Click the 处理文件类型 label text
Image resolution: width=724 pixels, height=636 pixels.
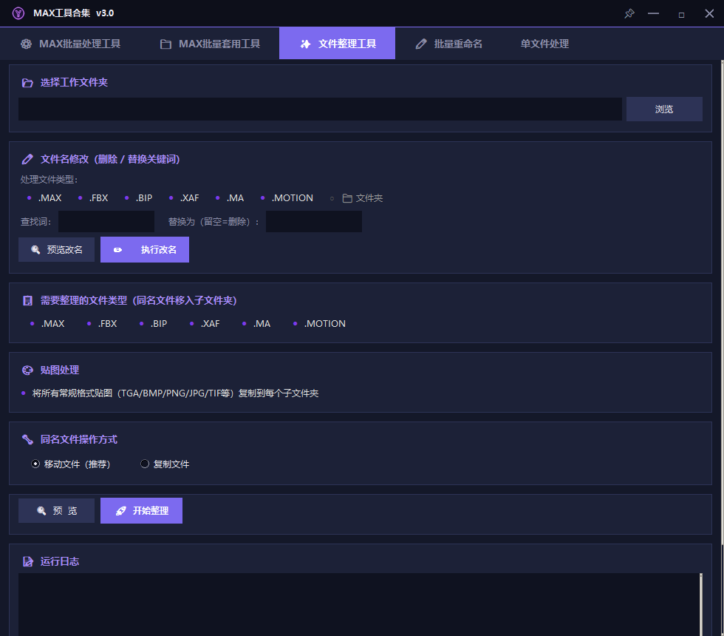[49, 179]
